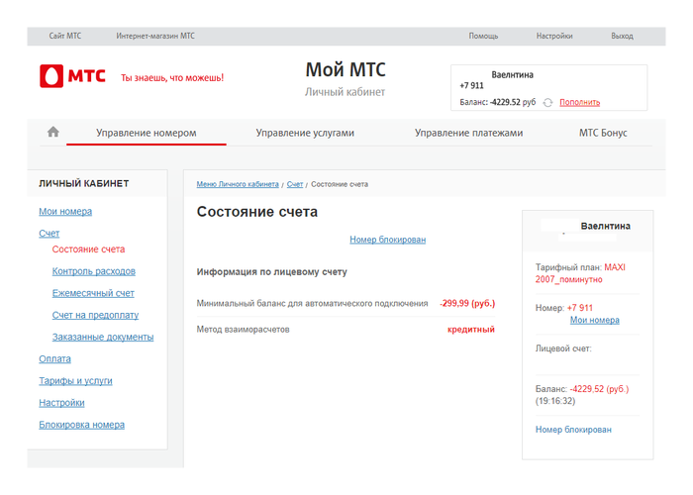693x495 pixels.
Task: Open Интернет-магазин МТС link
Action: pos(155,36)
